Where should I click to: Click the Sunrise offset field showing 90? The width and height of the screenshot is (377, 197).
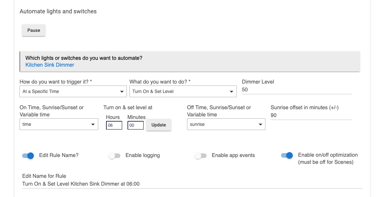311,115
